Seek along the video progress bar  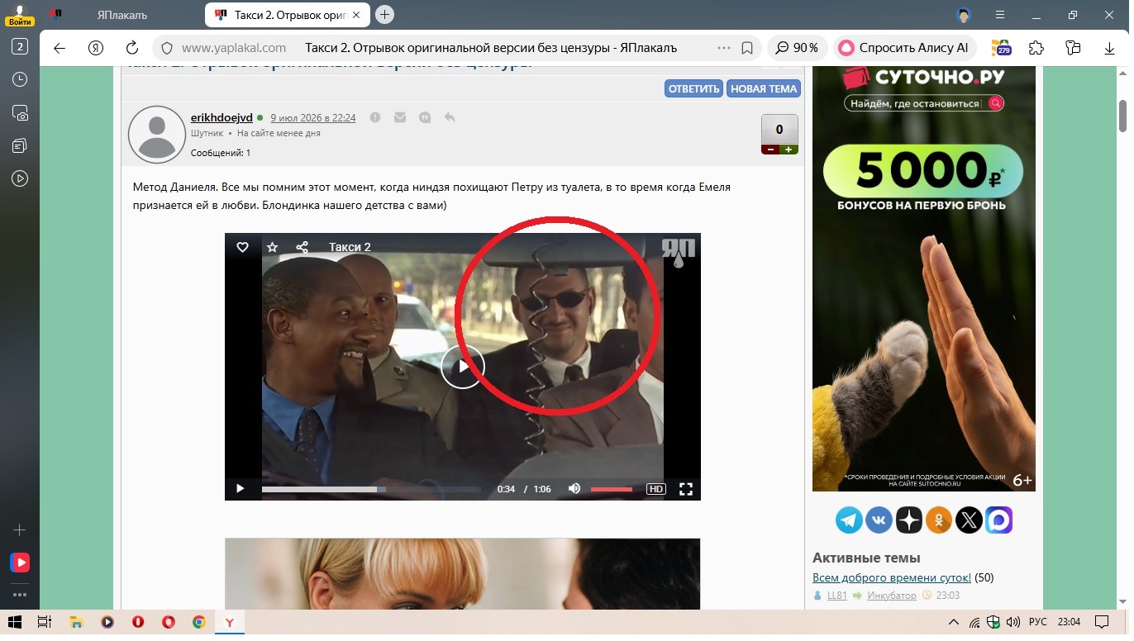coord(371,489)
